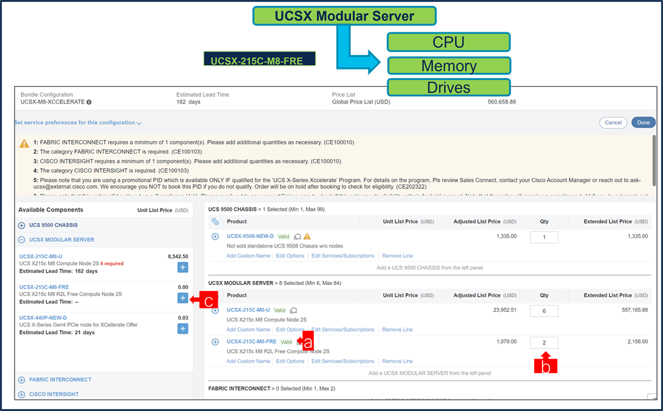Click the Cancel button

tap(613, 122)
